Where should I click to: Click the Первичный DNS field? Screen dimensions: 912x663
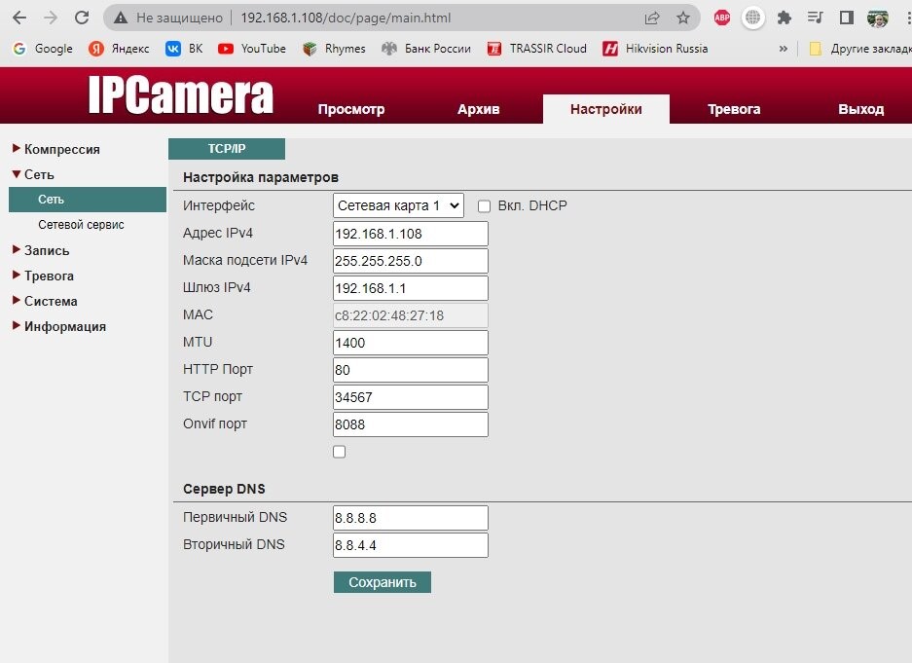click(x=411, y=518)
